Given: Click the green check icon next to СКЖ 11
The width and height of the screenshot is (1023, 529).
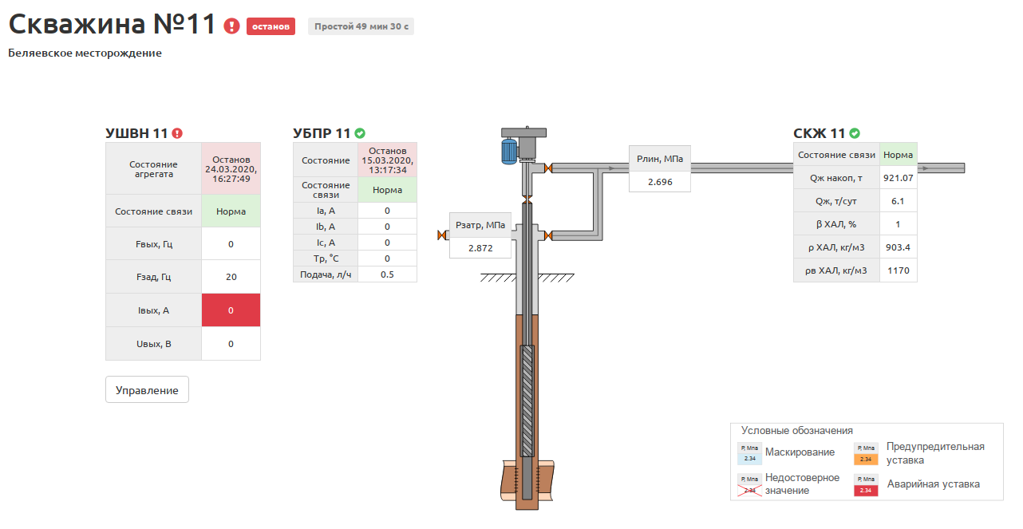Looking at the screenshot, I should (855, 133).
